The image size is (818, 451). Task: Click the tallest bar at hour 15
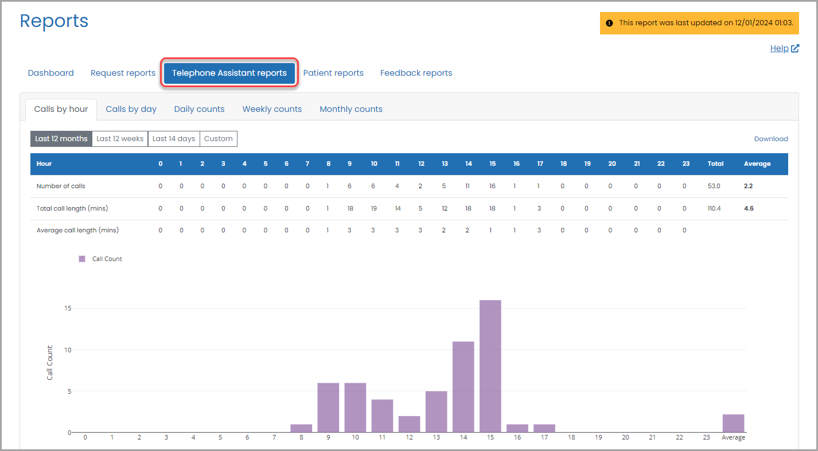(x=490, y=366)
